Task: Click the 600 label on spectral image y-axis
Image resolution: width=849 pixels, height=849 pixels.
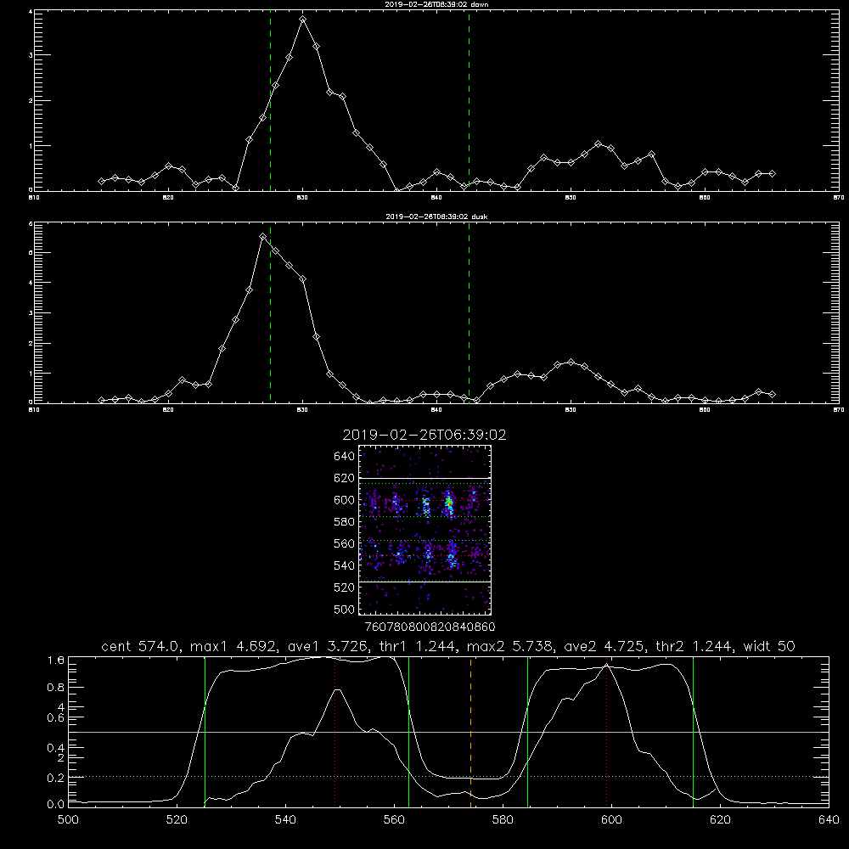Action: [344, 500]
